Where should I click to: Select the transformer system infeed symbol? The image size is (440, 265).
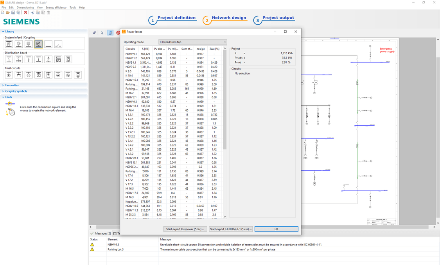point(9,44)
